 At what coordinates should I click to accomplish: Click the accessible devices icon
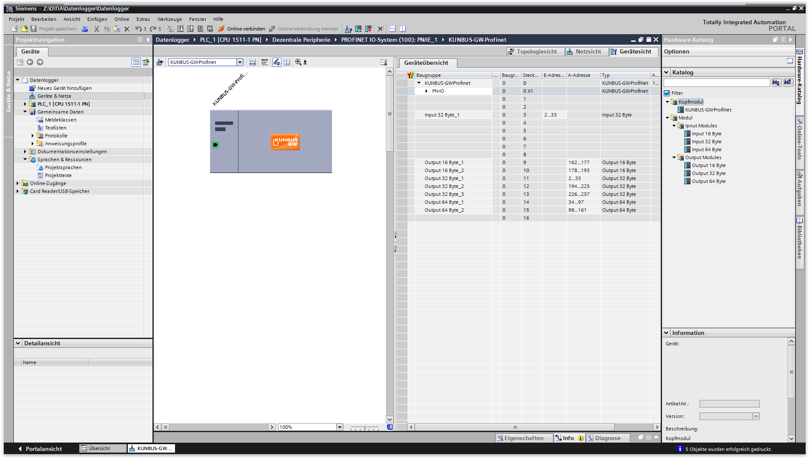coord(348,29)
